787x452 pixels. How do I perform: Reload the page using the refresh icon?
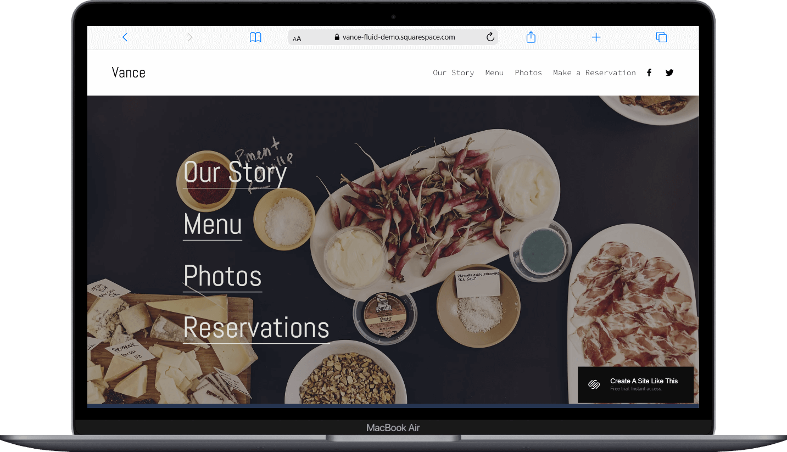pyautogui.click(x=490, y=37)
